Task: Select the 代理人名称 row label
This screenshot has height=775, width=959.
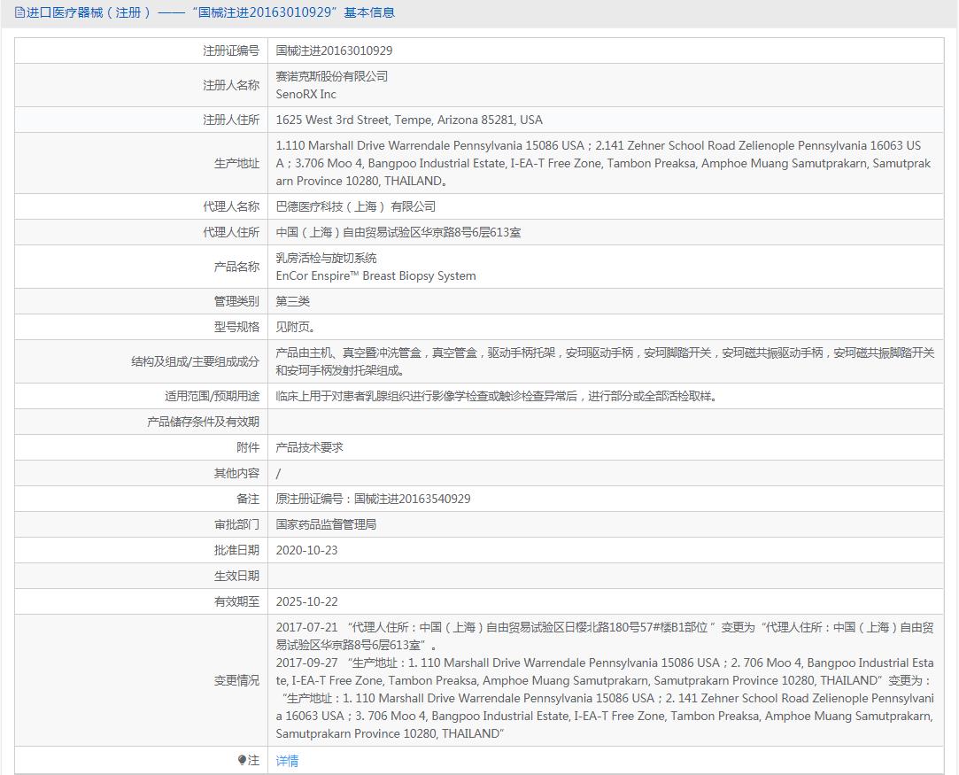Action: point(231,206)
